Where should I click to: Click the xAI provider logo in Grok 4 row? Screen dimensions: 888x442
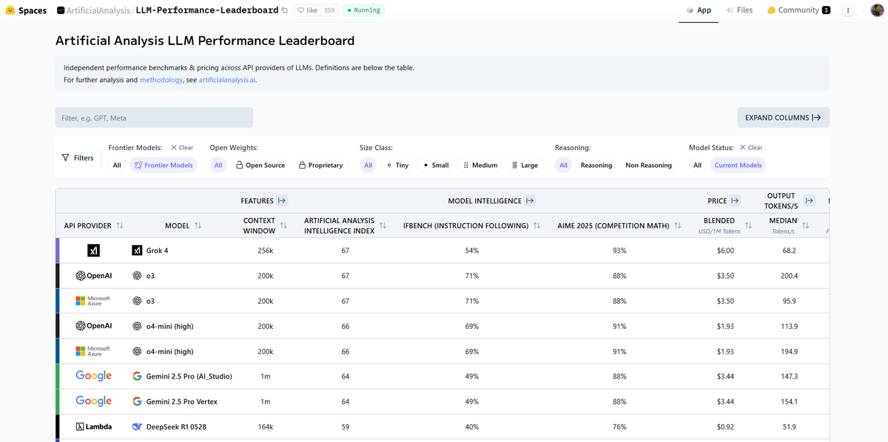pos(93,251)
